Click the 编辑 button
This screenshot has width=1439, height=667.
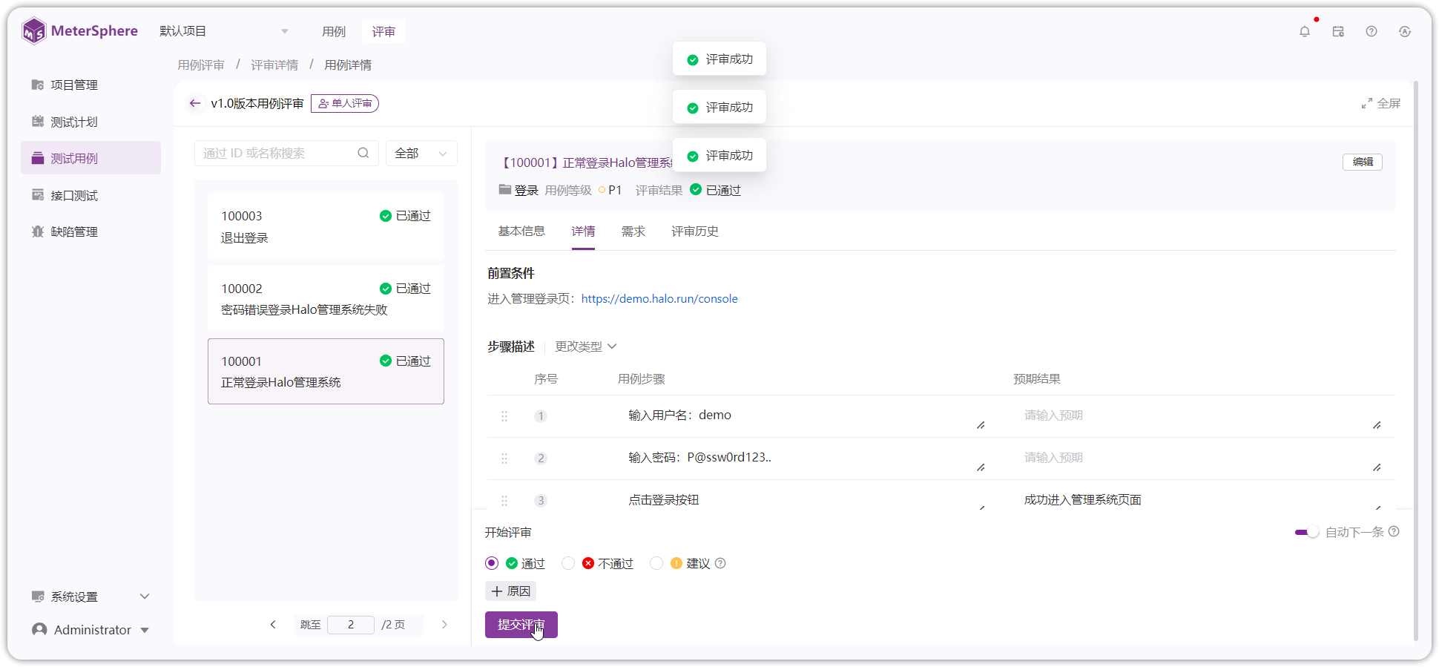(1363, 162)
